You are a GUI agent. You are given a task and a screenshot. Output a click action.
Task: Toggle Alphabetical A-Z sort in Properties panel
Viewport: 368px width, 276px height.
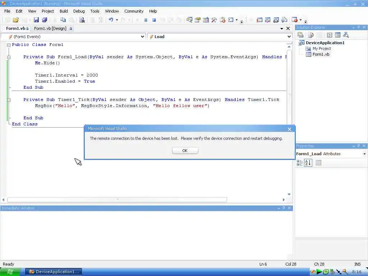(308, 163)
